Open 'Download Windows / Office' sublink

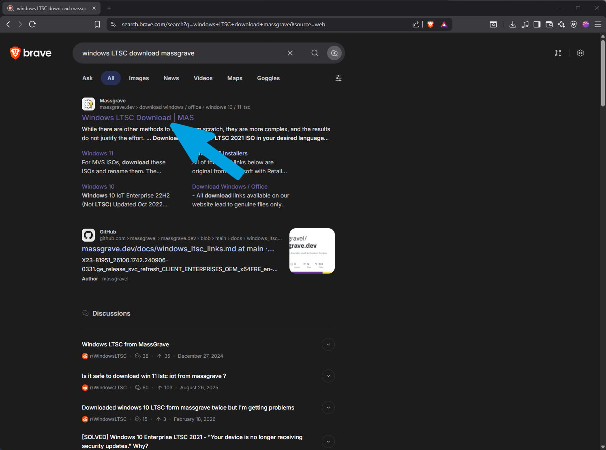230,187
